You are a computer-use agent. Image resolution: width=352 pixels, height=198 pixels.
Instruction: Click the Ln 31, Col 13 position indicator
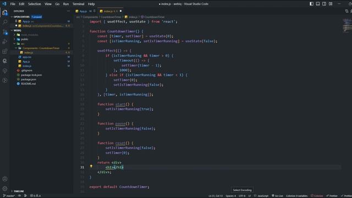coord(216,196)
